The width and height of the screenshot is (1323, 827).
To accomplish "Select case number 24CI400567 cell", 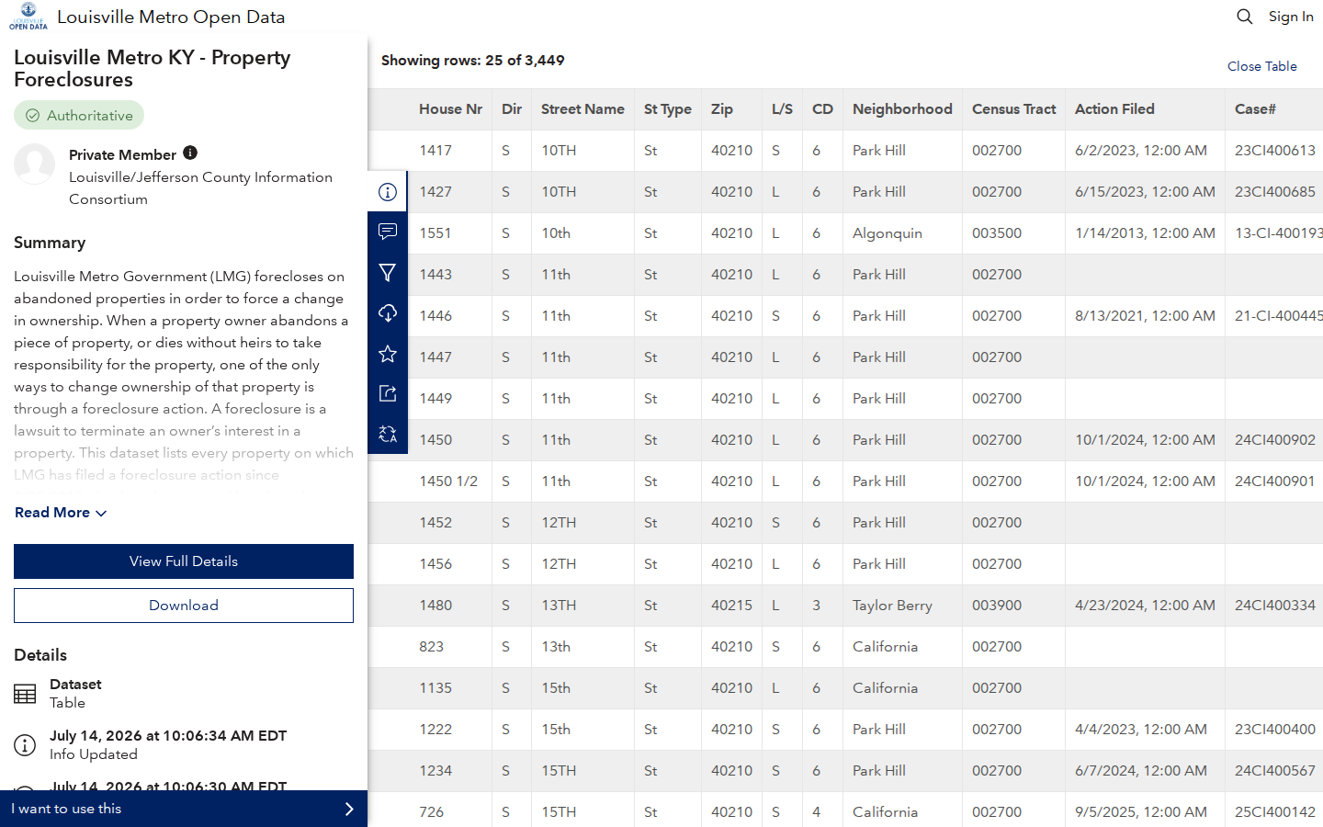I will [1274, 771].
